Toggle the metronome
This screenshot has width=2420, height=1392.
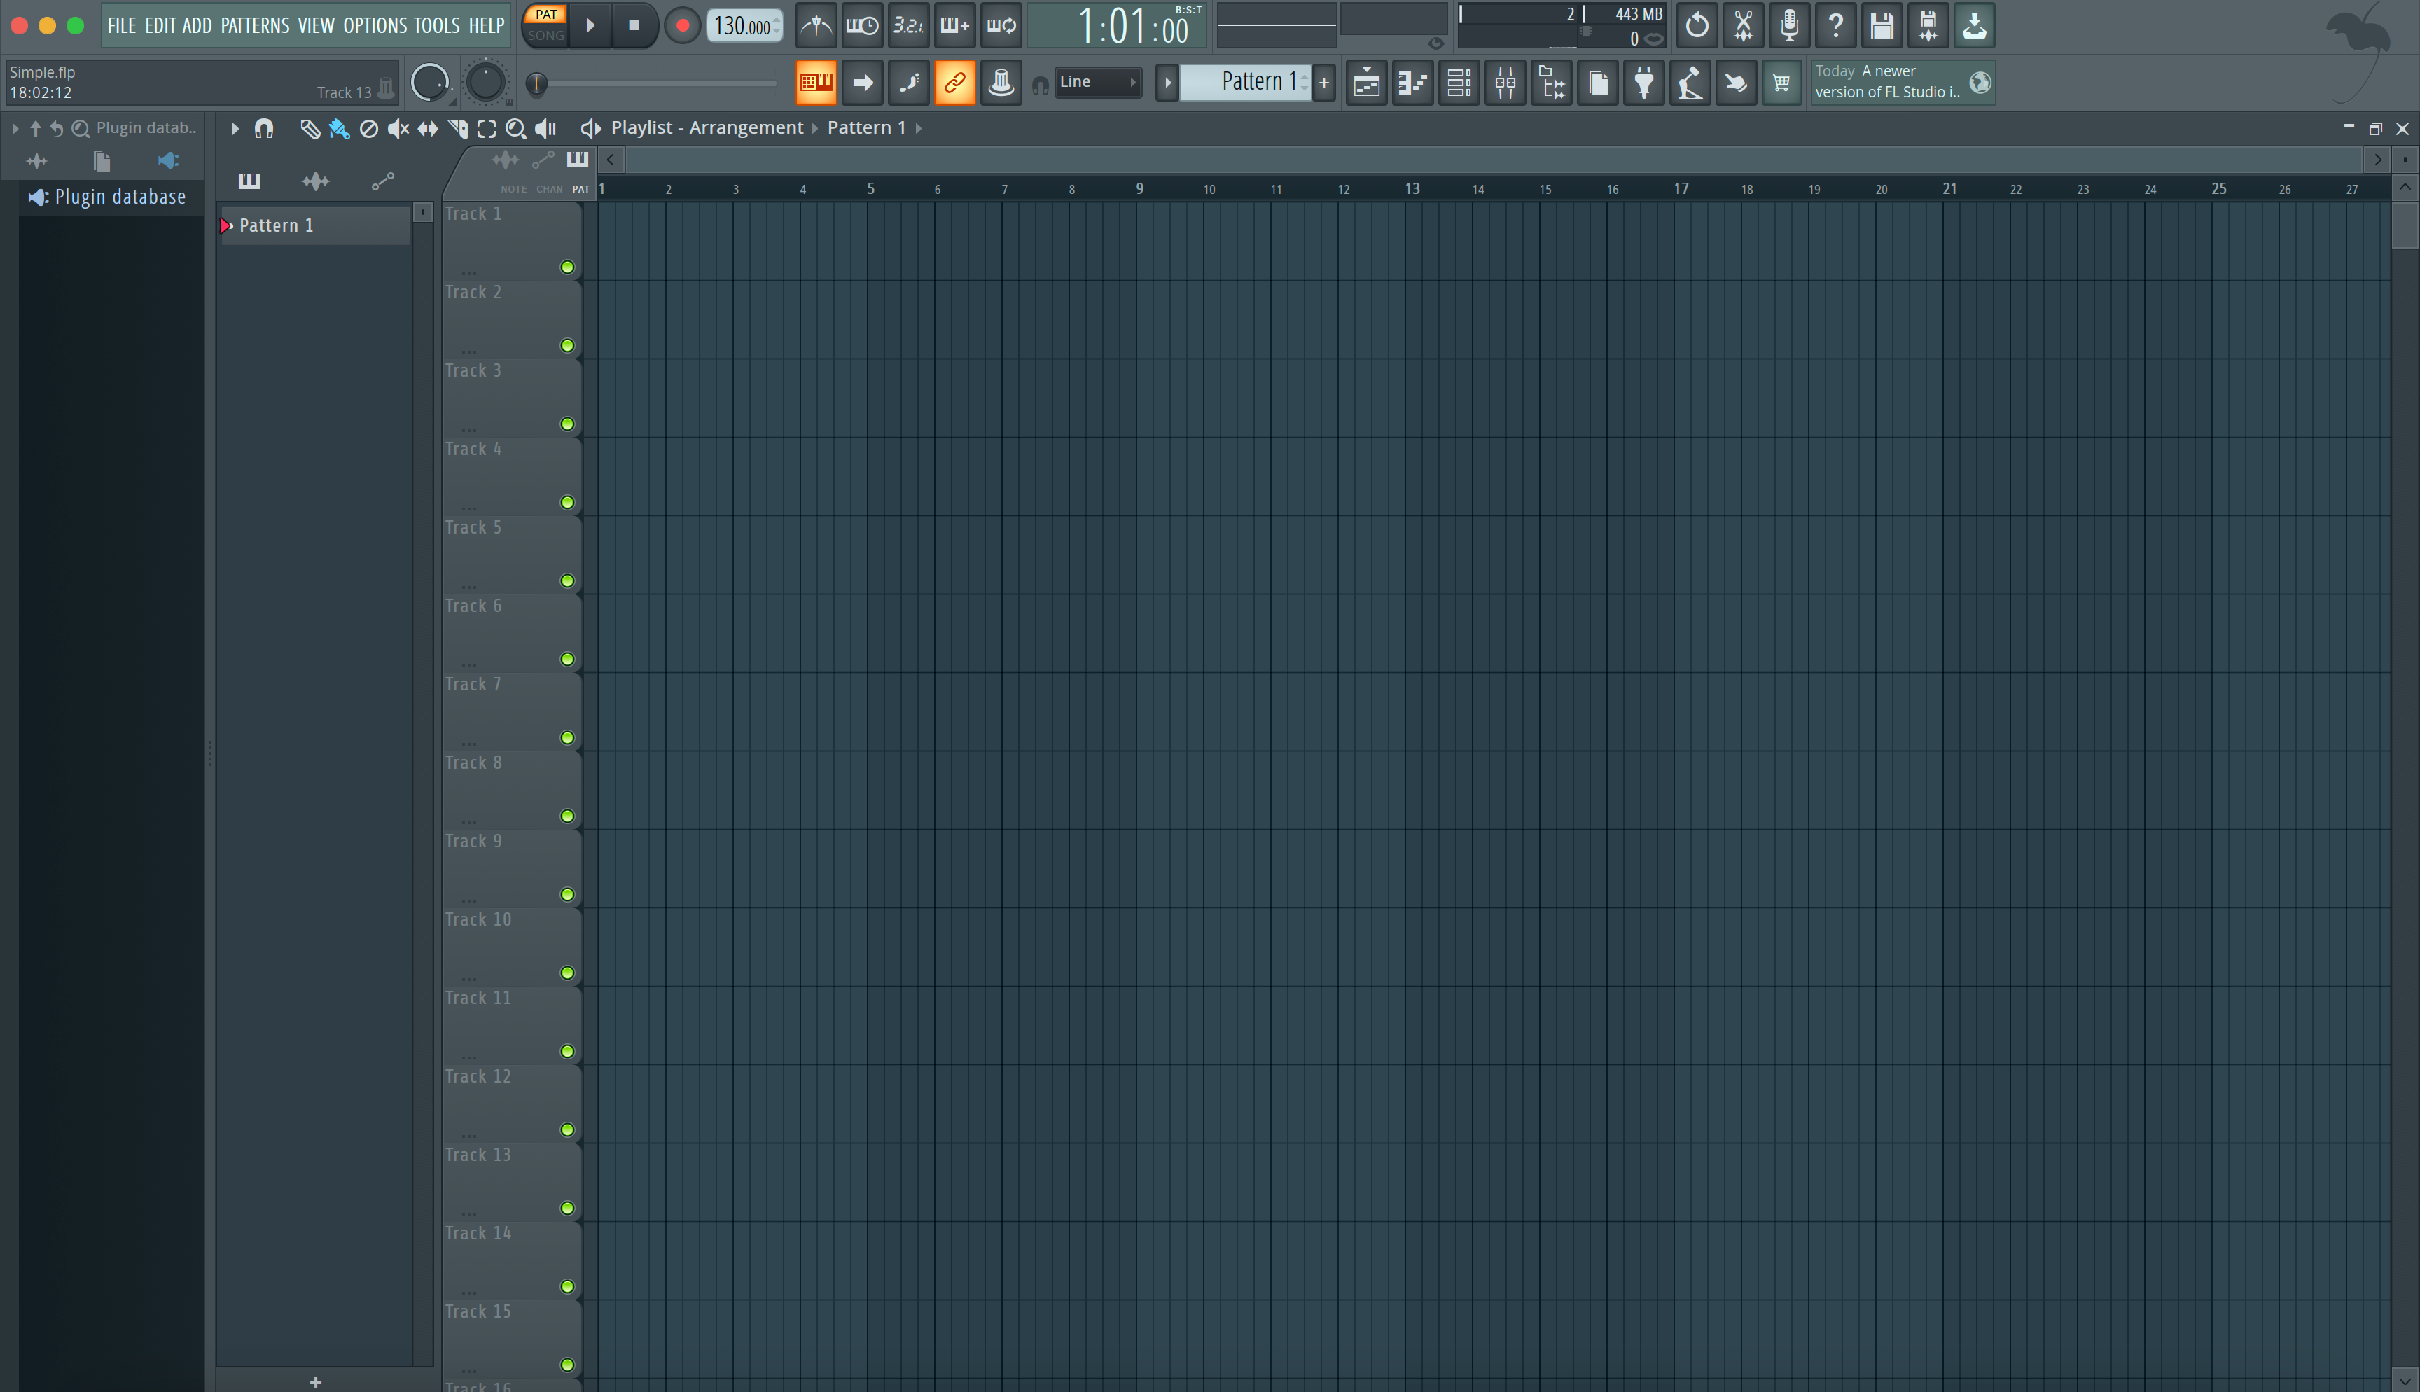tap(815, 26)
